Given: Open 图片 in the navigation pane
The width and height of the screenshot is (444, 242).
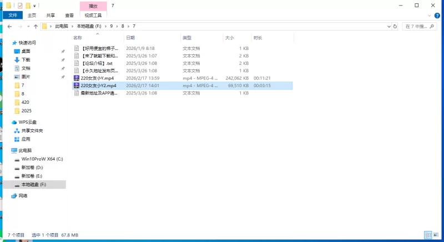Looking at the screenshot, I should point(26,77).
